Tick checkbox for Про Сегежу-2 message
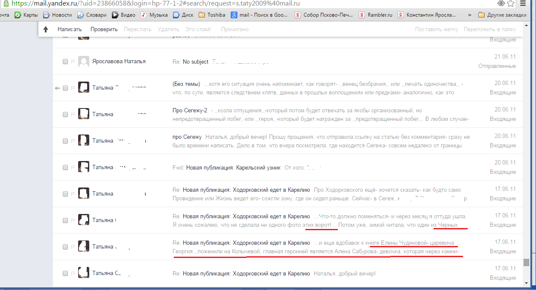536x290 pixels. click(x=65, y=114)
